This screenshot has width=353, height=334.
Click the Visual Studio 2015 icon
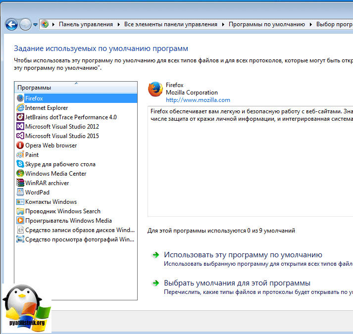[20, 136]
